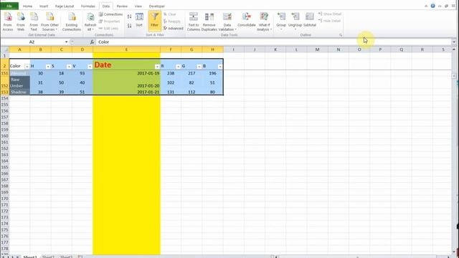Click the Insert Function fx icon

[92, 42]
